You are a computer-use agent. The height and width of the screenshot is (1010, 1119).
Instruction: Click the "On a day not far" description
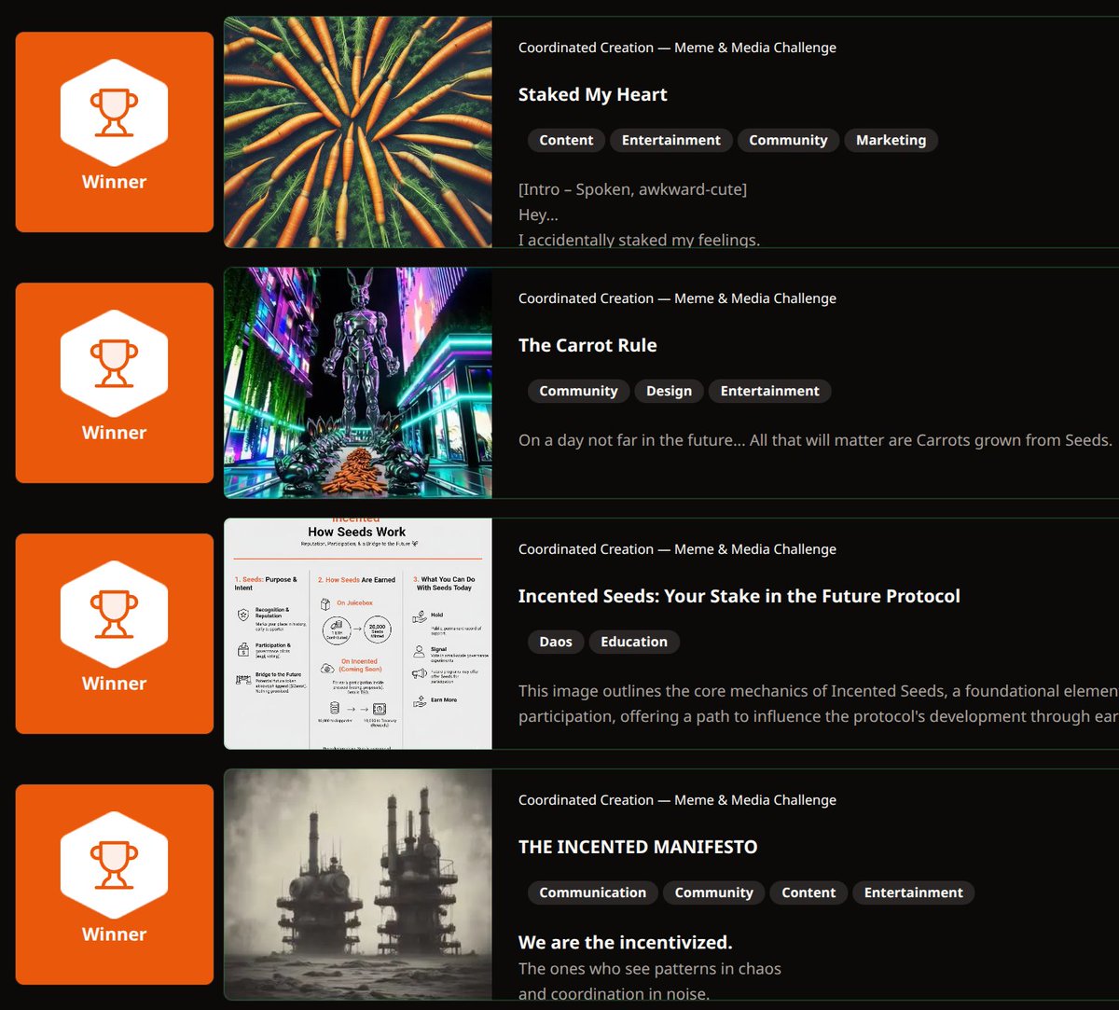tap(816, 440)
